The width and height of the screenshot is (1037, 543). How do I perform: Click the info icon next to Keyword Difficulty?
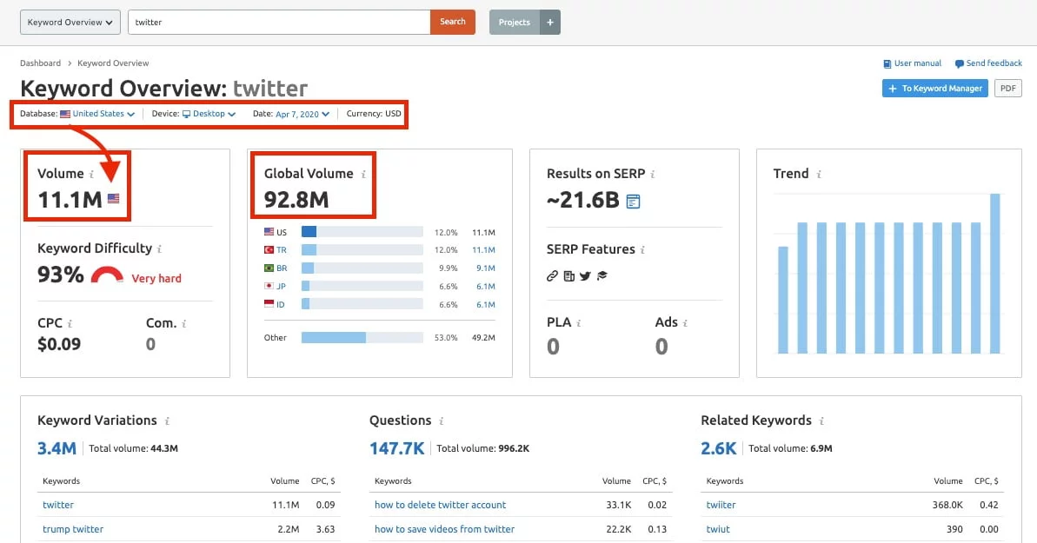pos(159,249)
